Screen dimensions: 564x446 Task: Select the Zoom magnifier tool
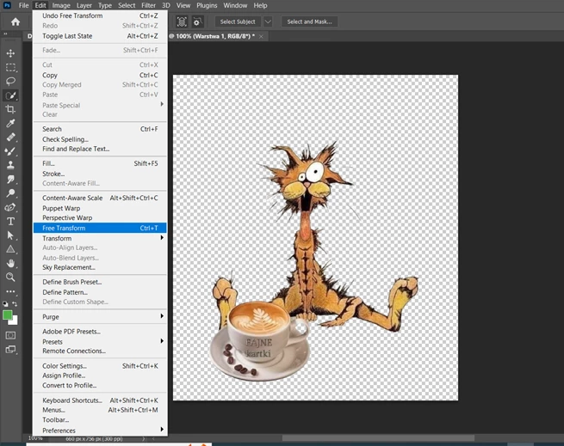[x=10, y=278]
